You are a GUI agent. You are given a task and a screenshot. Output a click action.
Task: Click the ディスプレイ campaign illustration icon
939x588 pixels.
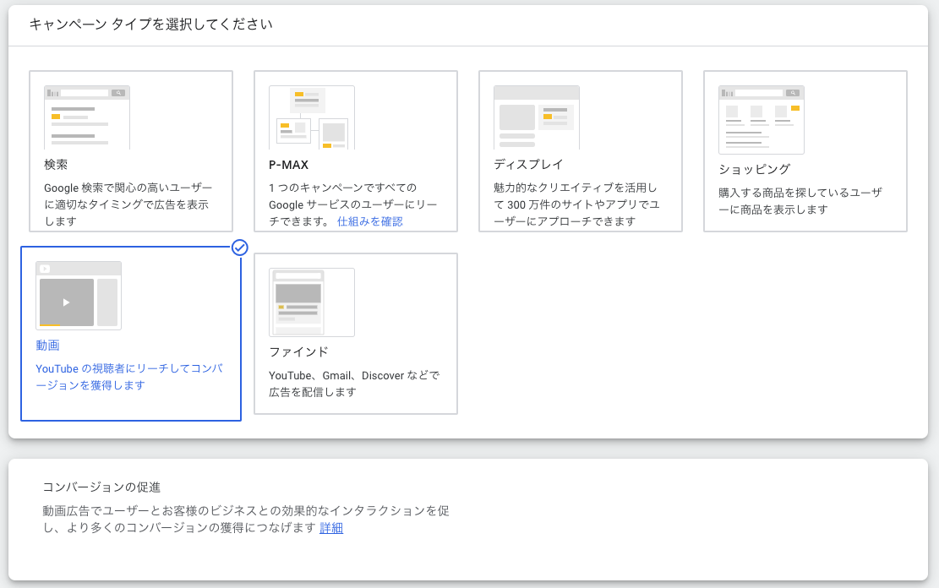point(536,117)
